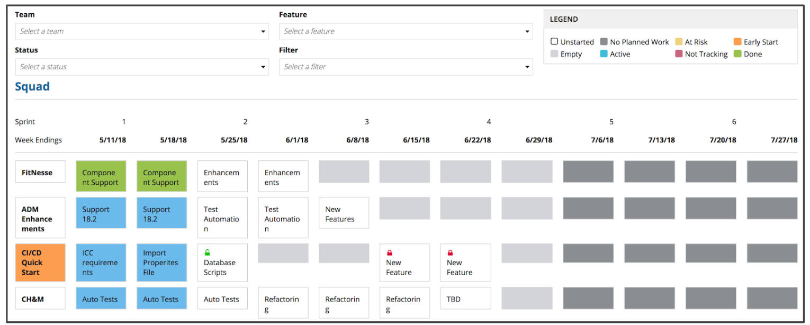Expand the Select a feature dropdown

pyautogui.click(x=406, y=31)
